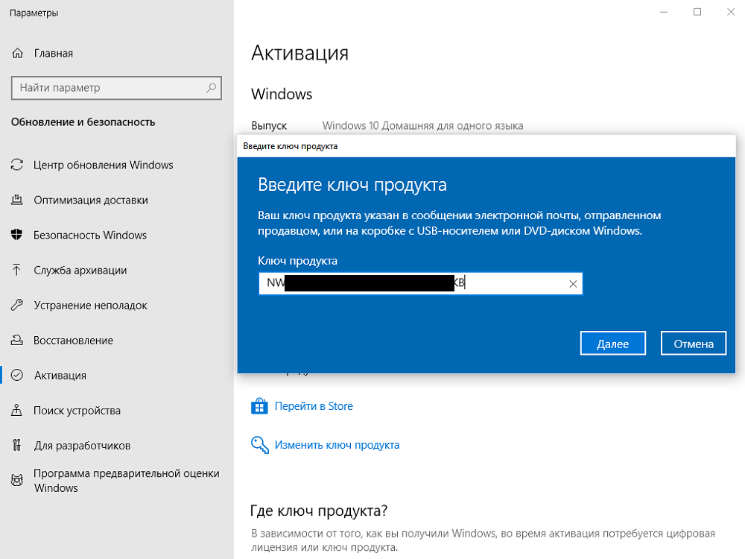Viewport: 745px width, 559px height.
Task: Click the key icon beside Изменить ключ продукта
Action: [260, 445]
